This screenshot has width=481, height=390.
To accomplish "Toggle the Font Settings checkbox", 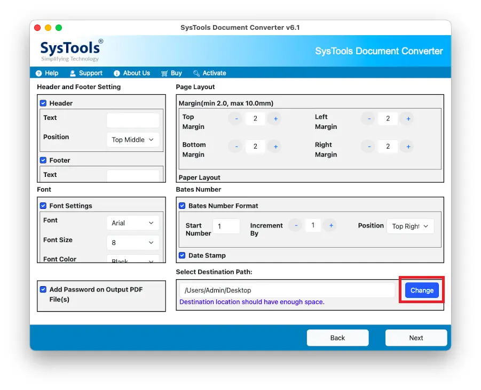I will point(43,206).
